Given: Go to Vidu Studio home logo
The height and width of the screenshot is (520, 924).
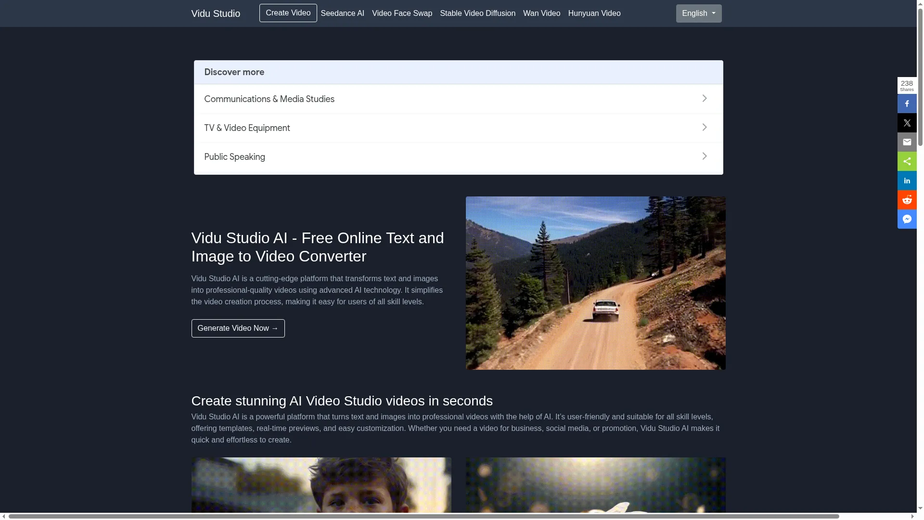Looking at the screenshot, I should [x=216, y=13].
